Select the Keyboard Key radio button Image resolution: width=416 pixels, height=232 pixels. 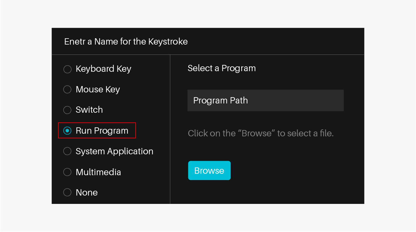tap(67, 69)
